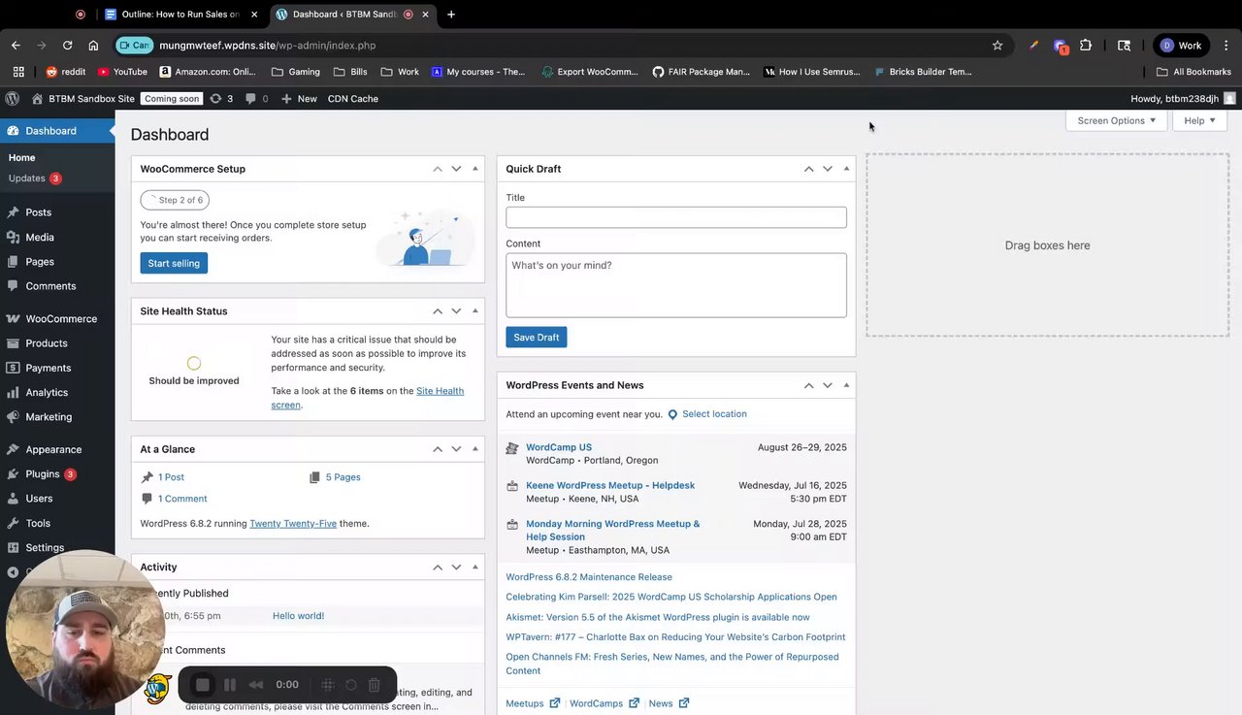Screen dimensions: 1242x715
Task: Open the 1 Post link
Action: pos(171,477)
